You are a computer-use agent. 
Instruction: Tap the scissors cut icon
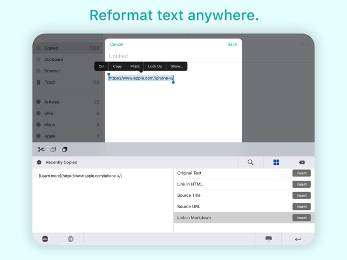click(41, 149)
